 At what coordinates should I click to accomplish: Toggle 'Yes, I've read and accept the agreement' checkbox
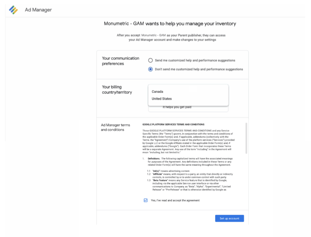tap(146, 200)
